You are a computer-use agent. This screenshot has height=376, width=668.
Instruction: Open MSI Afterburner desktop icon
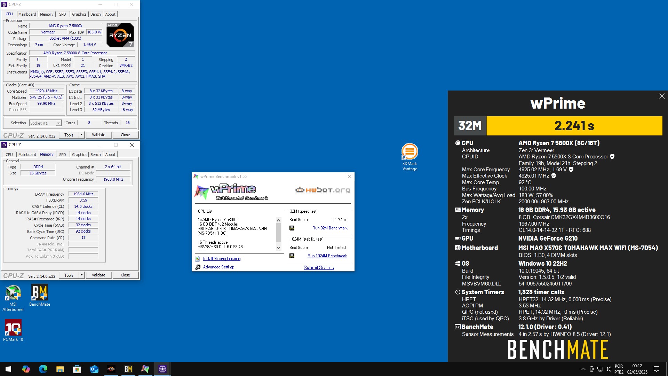[x=13, y=298]
